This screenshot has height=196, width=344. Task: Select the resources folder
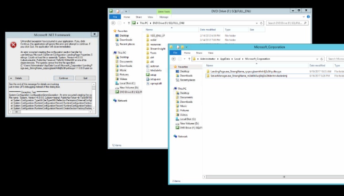[153, 44]
